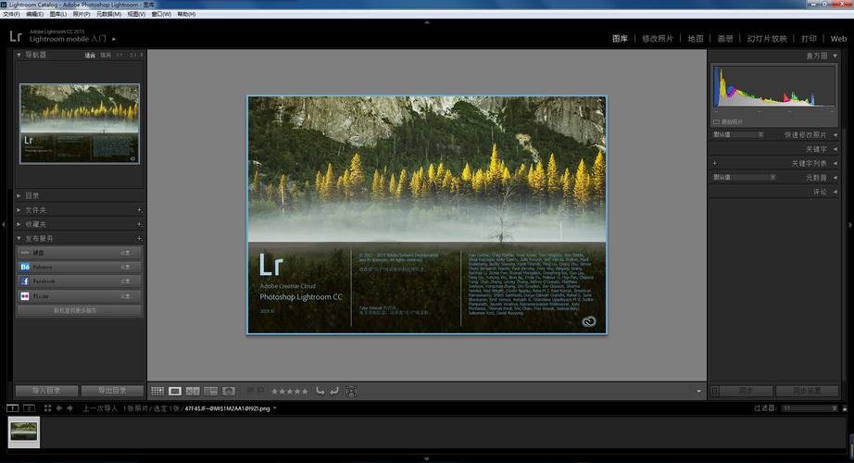Set star rating in the toolbar
Image resolution: width=854 pixels, height=463 pixels.
(x=289, y=392)
